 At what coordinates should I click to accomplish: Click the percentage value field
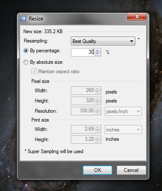(83, 52)
